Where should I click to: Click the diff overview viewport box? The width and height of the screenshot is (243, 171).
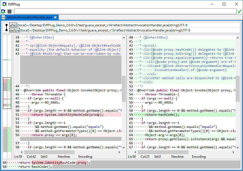(7, 93)
